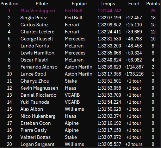Click the Position column header

click(10, 4)
